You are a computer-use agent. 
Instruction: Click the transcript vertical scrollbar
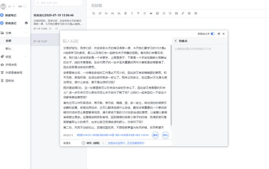(x=171, y=85)
